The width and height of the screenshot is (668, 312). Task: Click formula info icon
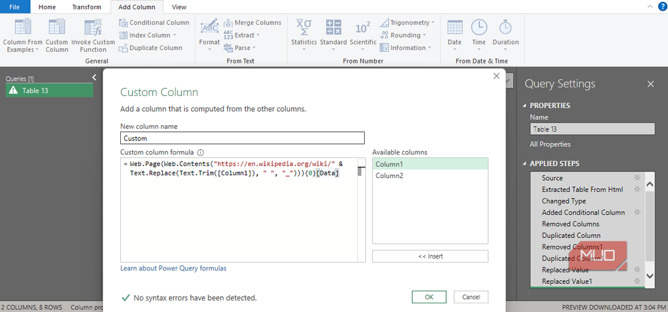[x=200, y=152]
